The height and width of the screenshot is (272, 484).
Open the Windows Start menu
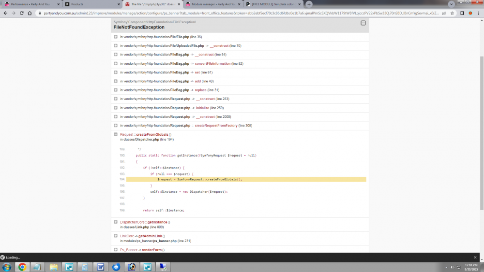click(6, 267)
